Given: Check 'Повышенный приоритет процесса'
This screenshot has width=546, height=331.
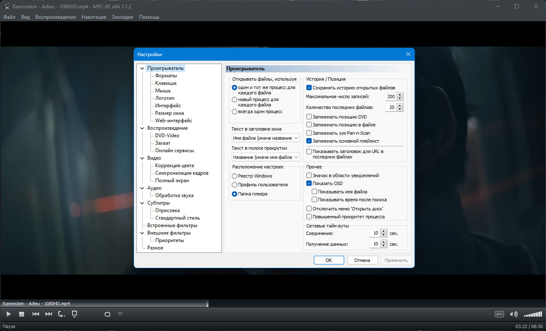Looking at the screenshot, I should click(x=309, y=217).
